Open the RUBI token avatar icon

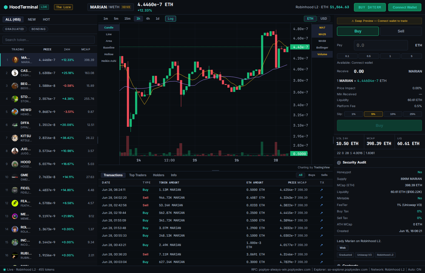point(15,255)
